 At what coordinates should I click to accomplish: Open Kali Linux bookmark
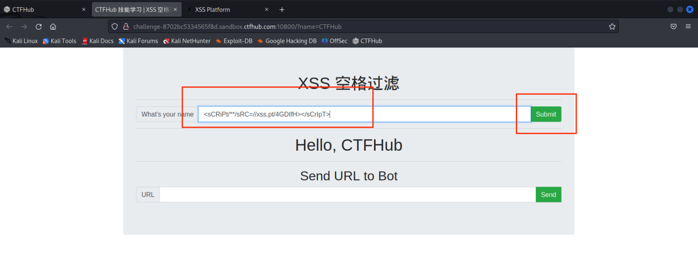pyautogui.click(x=21, y=41)
